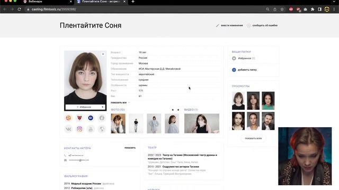Close the 'Плентайтите Соня' browser tab
This screenshot has height=190, width=339.
(124, 2)
